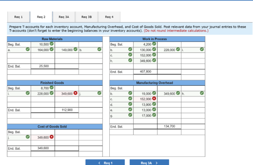Switch to the Req 3A tab

pyautogui.click(x=64, y=17)
